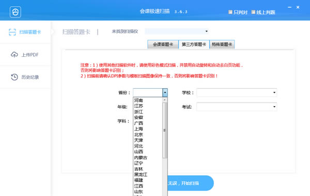Minimize the scanner application window

pyautogui.click(x=290, y=7)
